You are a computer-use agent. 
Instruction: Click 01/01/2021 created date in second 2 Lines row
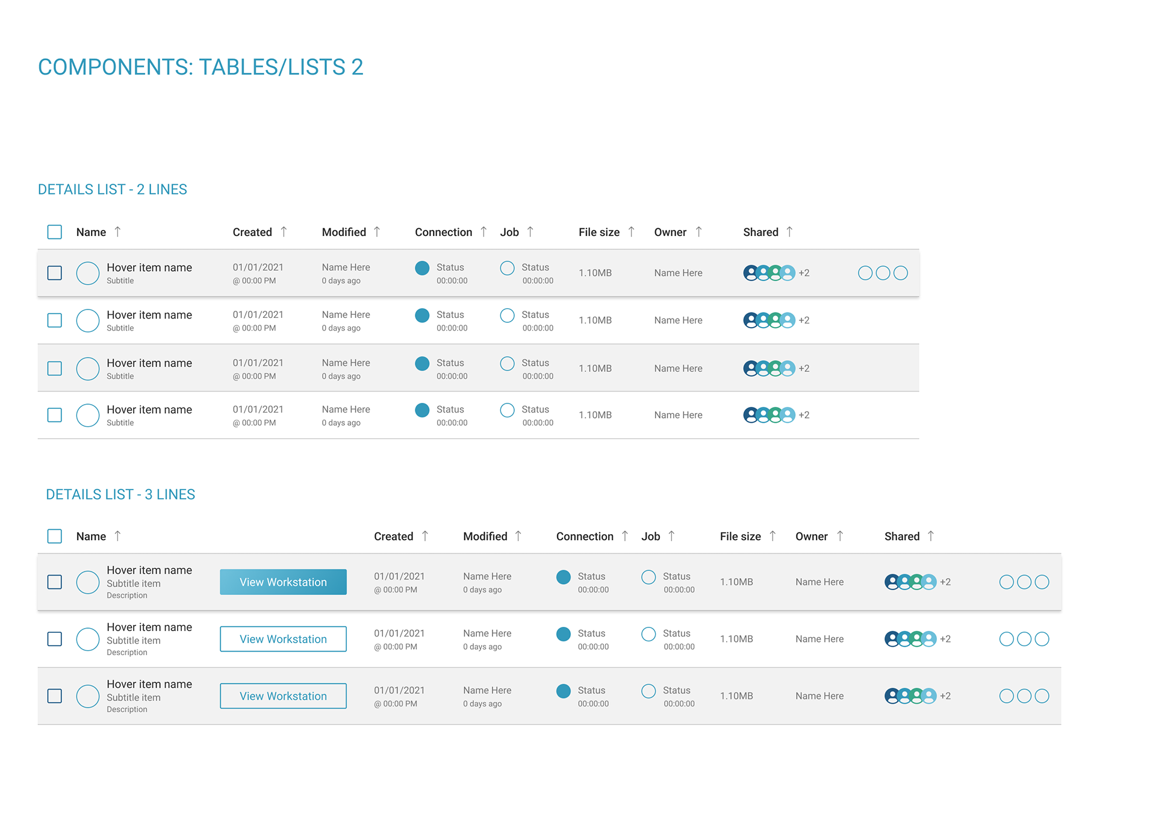258,315
